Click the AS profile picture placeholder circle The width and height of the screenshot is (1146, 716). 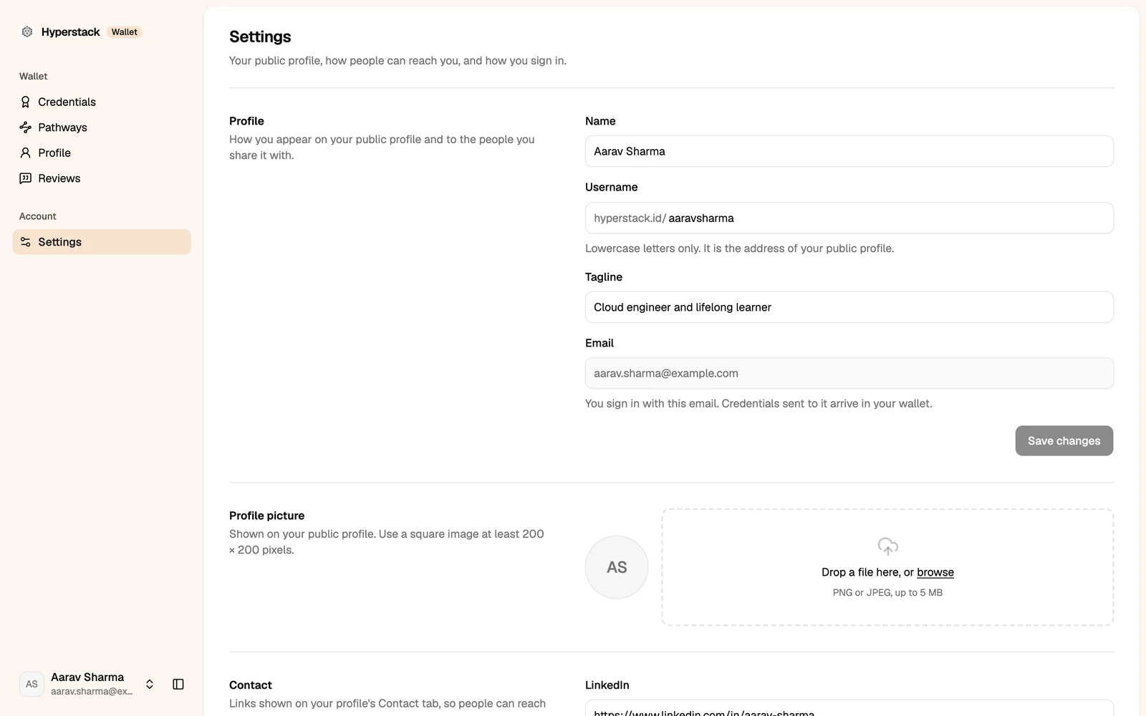[x=617, y=567]
